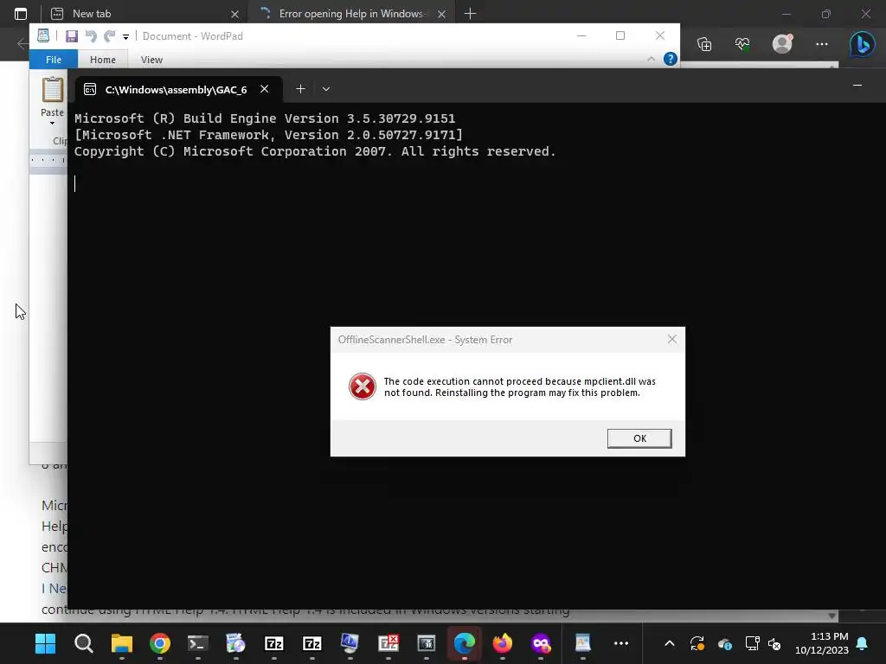Select the C:\Windows\assembly\GAC_6 terminal tab
This screenshot has height=664, width=886.
[x=176, y=89]
